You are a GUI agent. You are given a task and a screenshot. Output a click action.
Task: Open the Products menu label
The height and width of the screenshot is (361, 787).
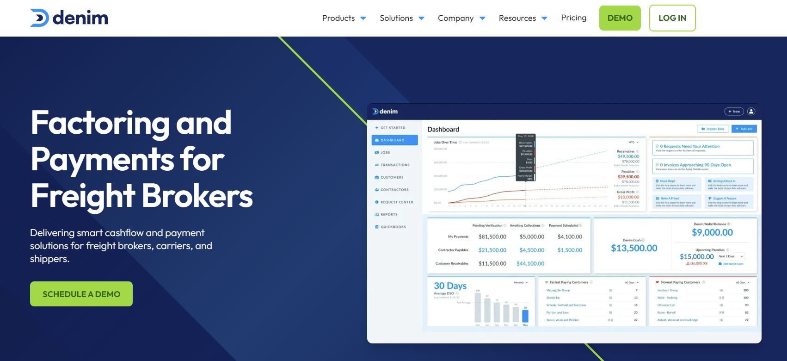(338, 18)
